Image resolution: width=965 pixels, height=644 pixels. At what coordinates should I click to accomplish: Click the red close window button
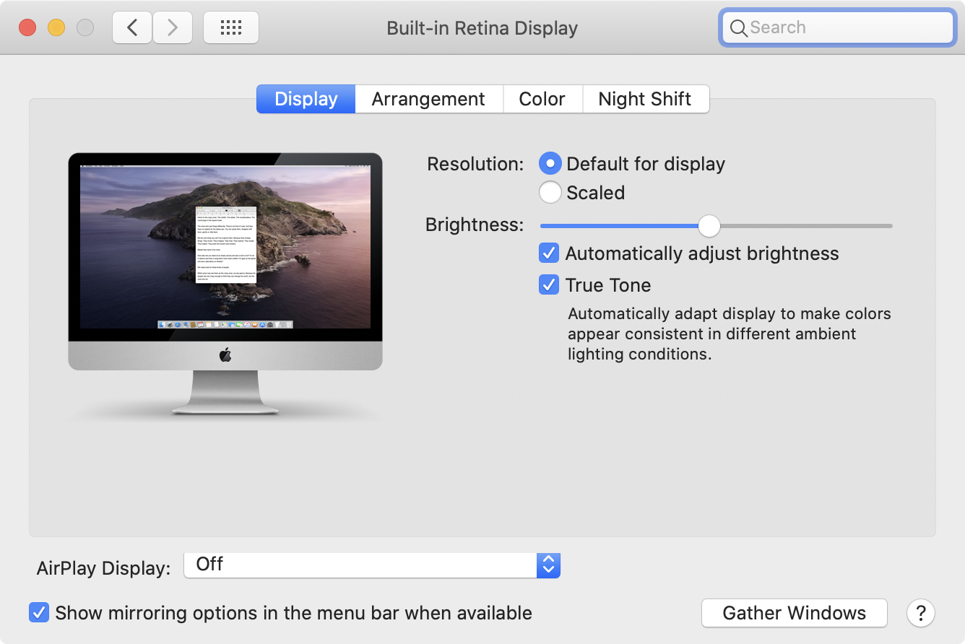click(x=27, y=28)
